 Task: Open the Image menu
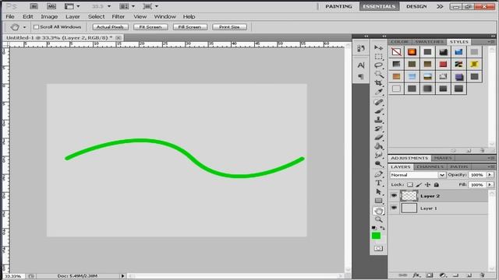(49, 16)
